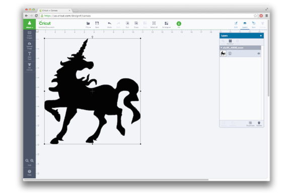Image resolution: width=292 pixels, height=195 pixels.
Task: Delete the selected layer
Action: 259,124
